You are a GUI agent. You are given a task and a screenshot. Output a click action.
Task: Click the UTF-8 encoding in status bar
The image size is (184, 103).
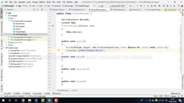[x=166, y=96]
